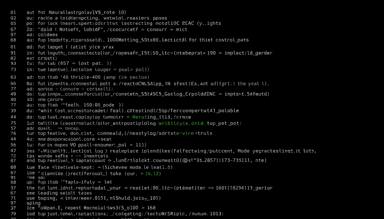Viewport: 384px width, 219px height.
Task: Click the green 'wribllcyce.onld' text
Action: click(181, 123)
